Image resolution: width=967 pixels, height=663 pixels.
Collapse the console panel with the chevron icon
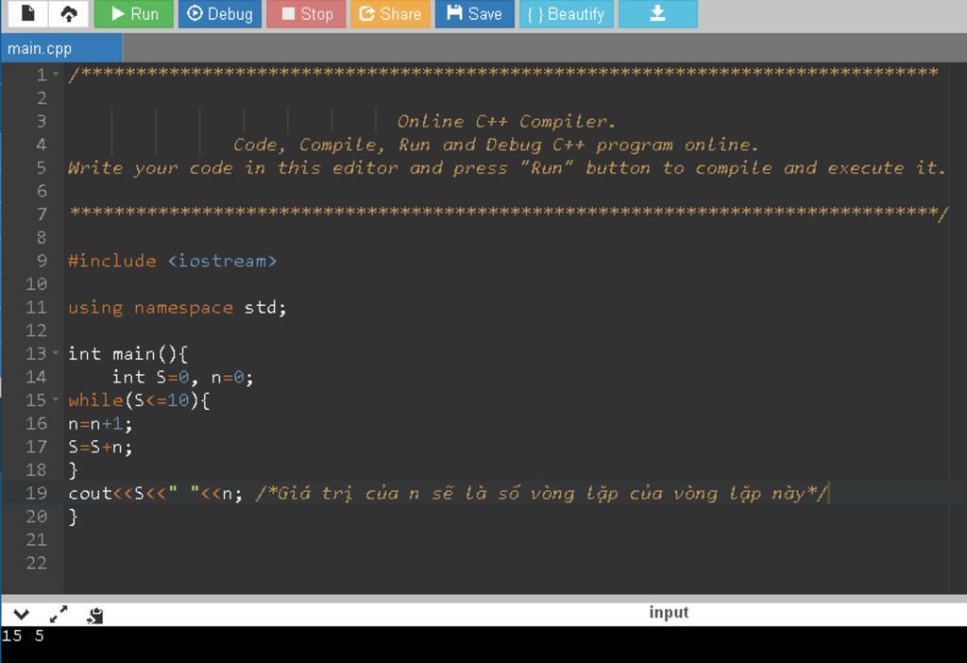21,614
